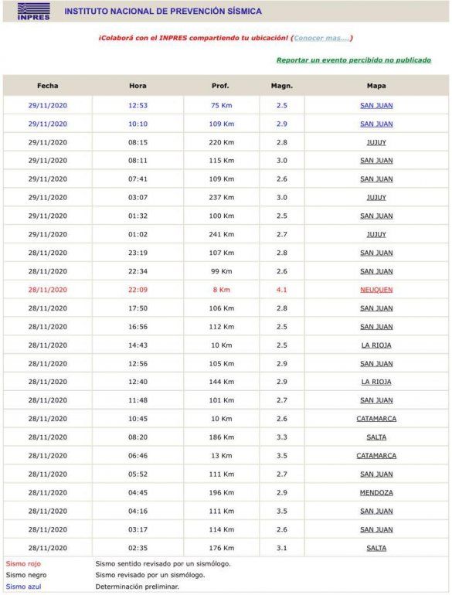The image size is (452, 595).
Task: Open SAN JUAN map for 12:53 quake
Action: tap(376, 106)
